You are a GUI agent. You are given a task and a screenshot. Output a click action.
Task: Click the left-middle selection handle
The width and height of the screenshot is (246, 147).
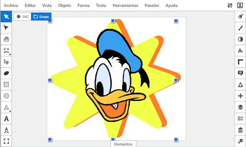(x=50, y=80)
